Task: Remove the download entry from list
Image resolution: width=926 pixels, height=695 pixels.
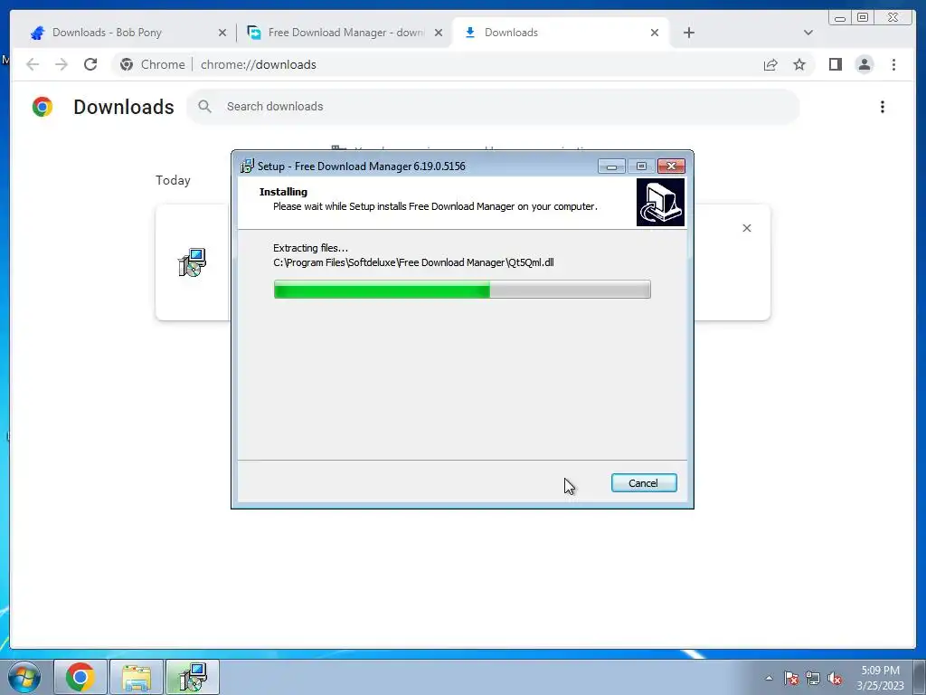Action: point(747,228)
